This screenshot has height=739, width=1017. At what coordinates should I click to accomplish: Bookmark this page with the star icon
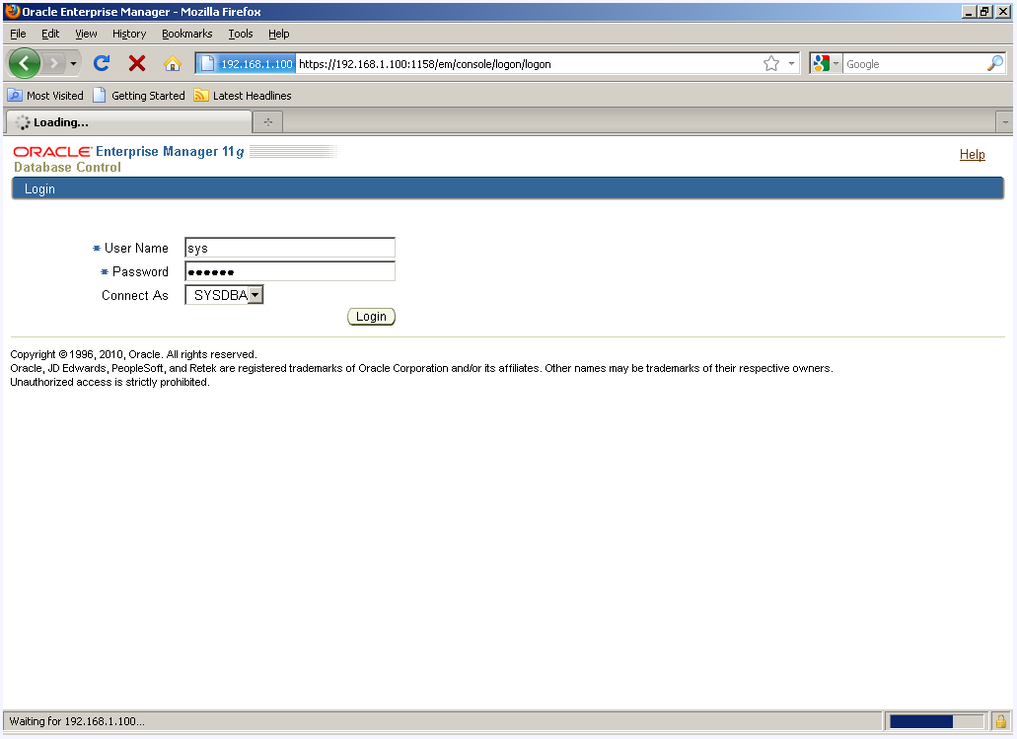point(771,63)
